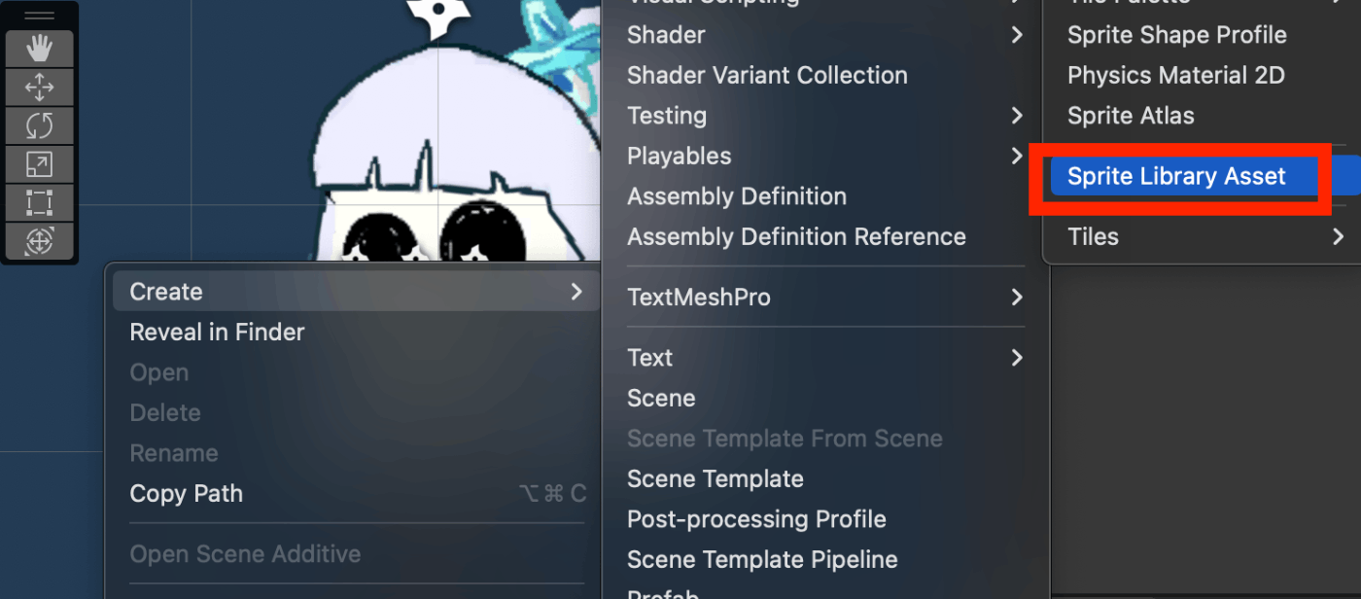Select the Transform tool

click(39, 240)
